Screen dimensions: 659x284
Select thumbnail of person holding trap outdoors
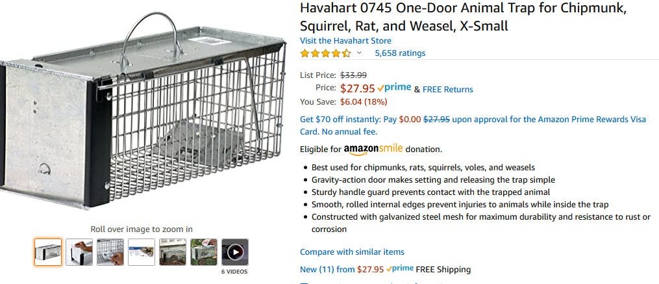coord(204,252)
